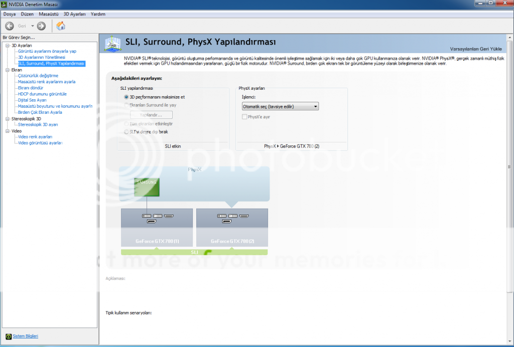Collapse the '3D Ayarları' tree node
This screenshot has width=514, height=347.
pyautogui.click(x=7, y=46)
